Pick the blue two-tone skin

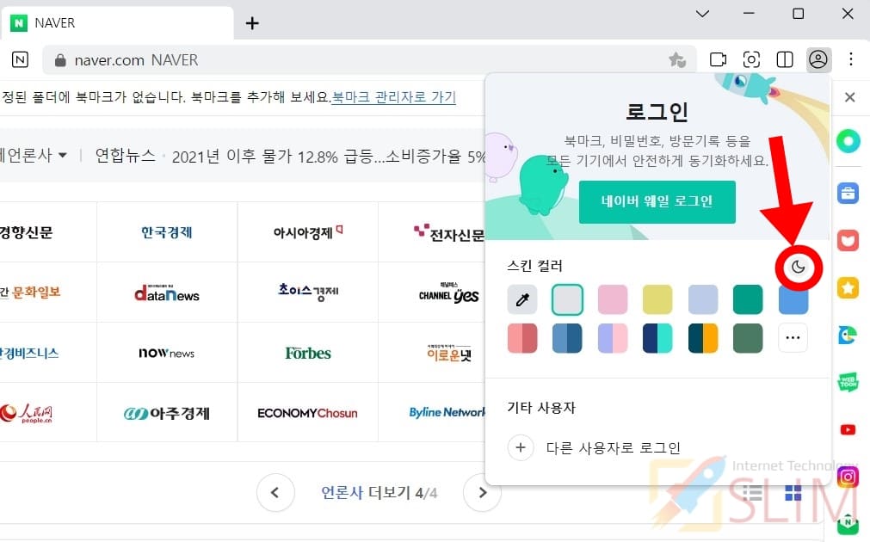coord(567,338)
